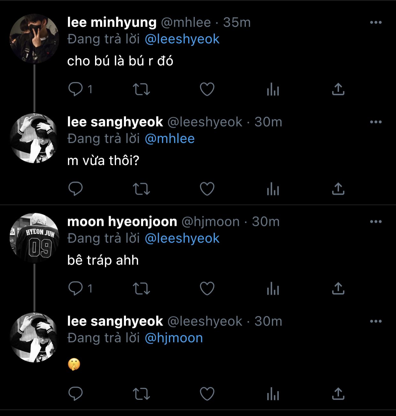This screenshot has height=416, width=396.
Task: Like moon hyeonjoon's "bê tráp ahh" tweet
Action: click(207, 289)
